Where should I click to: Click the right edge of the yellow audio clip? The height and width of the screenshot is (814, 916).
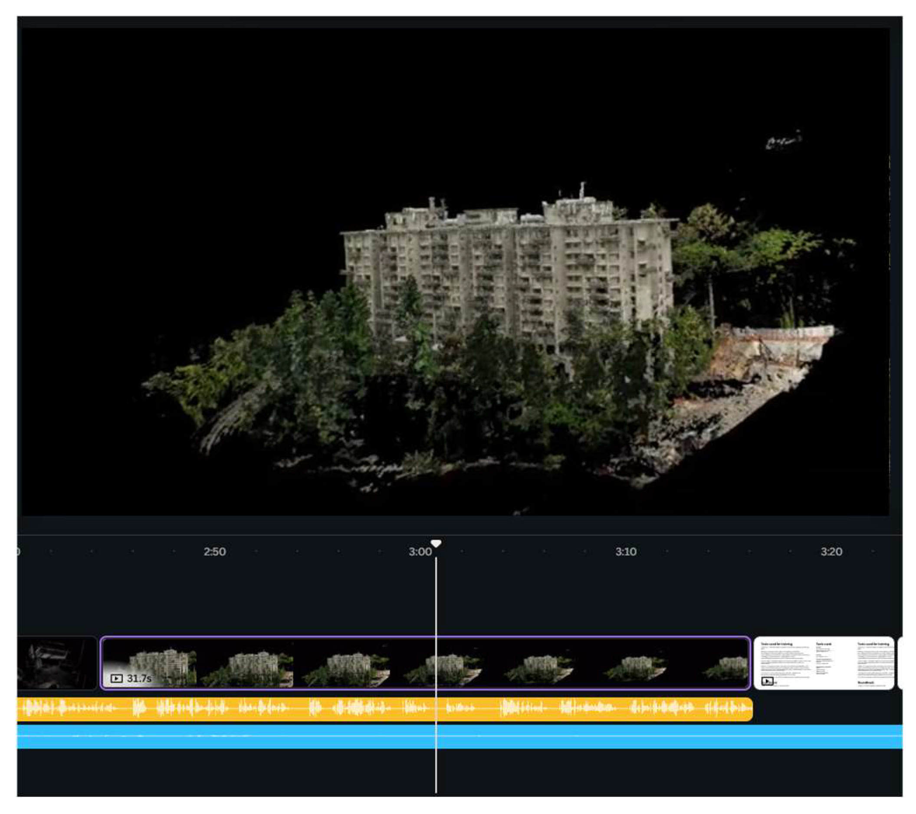click(x=751, y=708)
